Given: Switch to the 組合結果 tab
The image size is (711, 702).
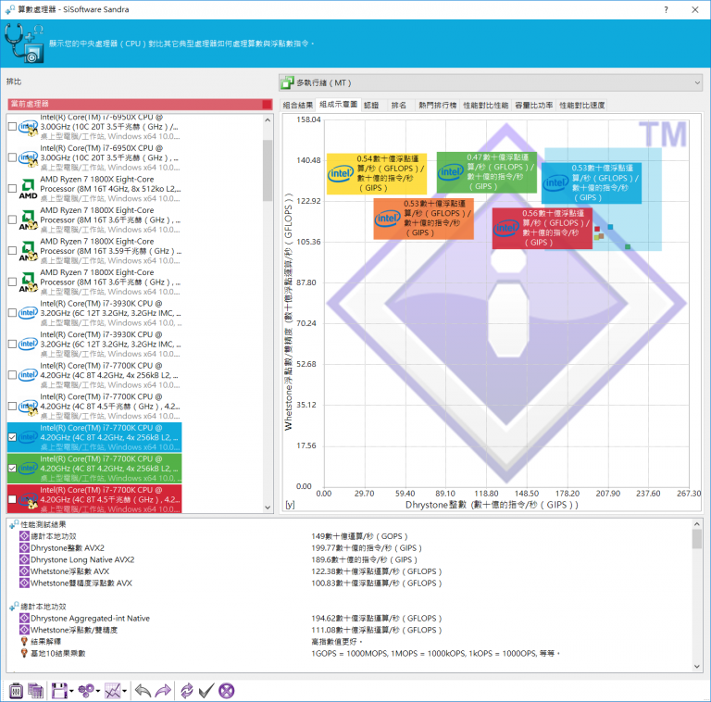Looking at the screenshot, I should point(298,106).
